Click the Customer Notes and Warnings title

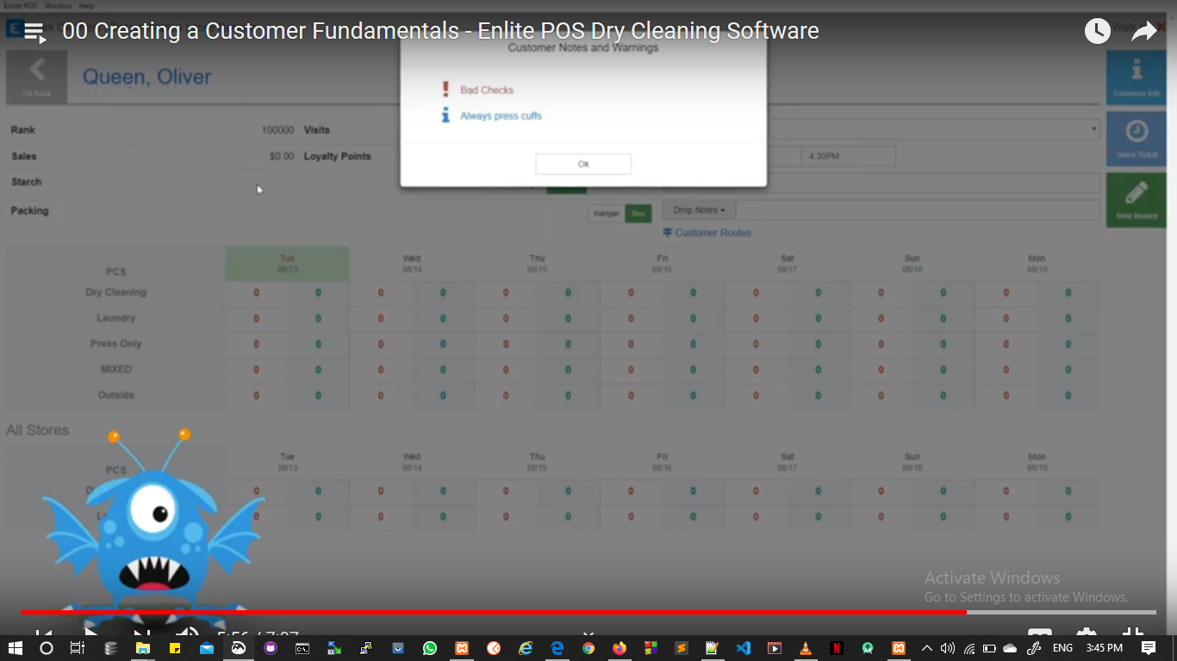point(583,48)
